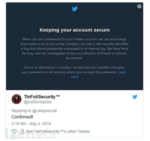The width and height of the screenshot is (150, 141).
Task: Click the blue Twitter bird beside the author name
Action: 135,97
